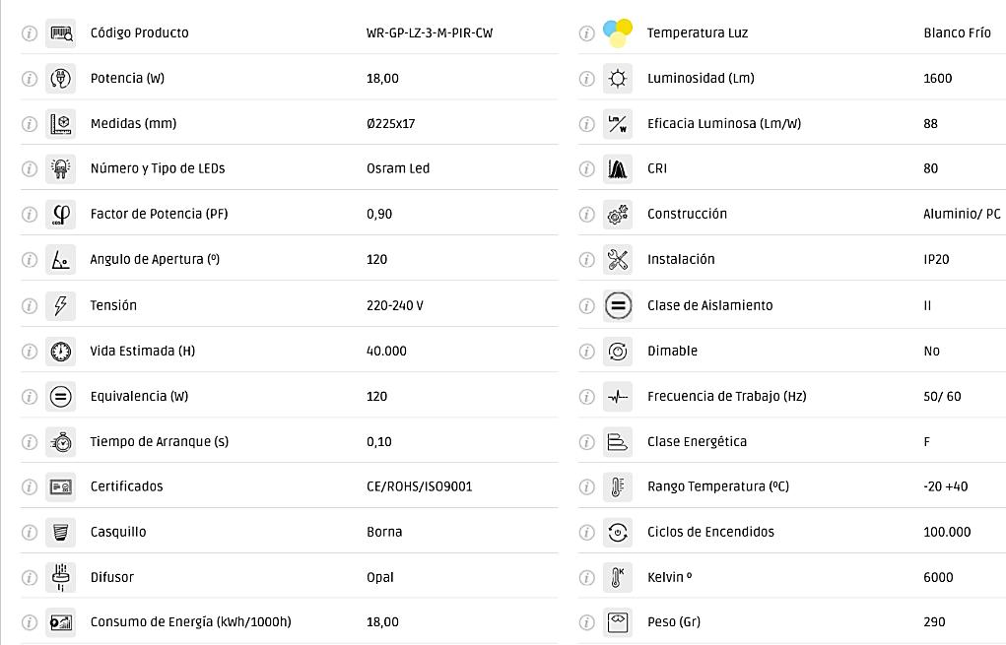The width and height of the screenshot is (1006, 645).
Task: Click the info icon left of Dimable row
Action: [586, 351]
